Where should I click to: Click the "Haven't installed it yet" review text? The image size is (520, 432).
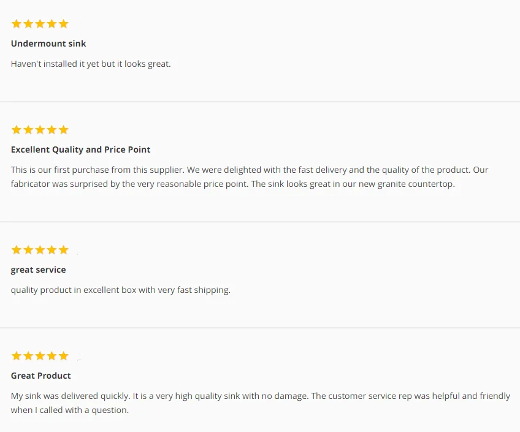(x=91, y=64)
